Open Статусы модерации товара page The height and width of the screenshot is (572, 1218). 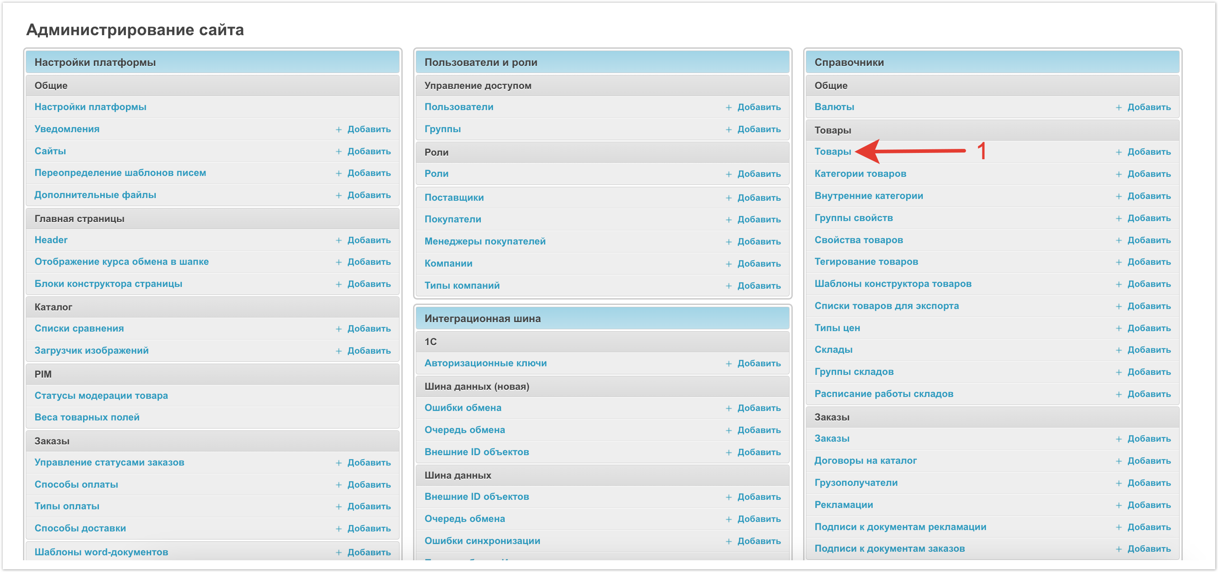click(x=101, y=395)
